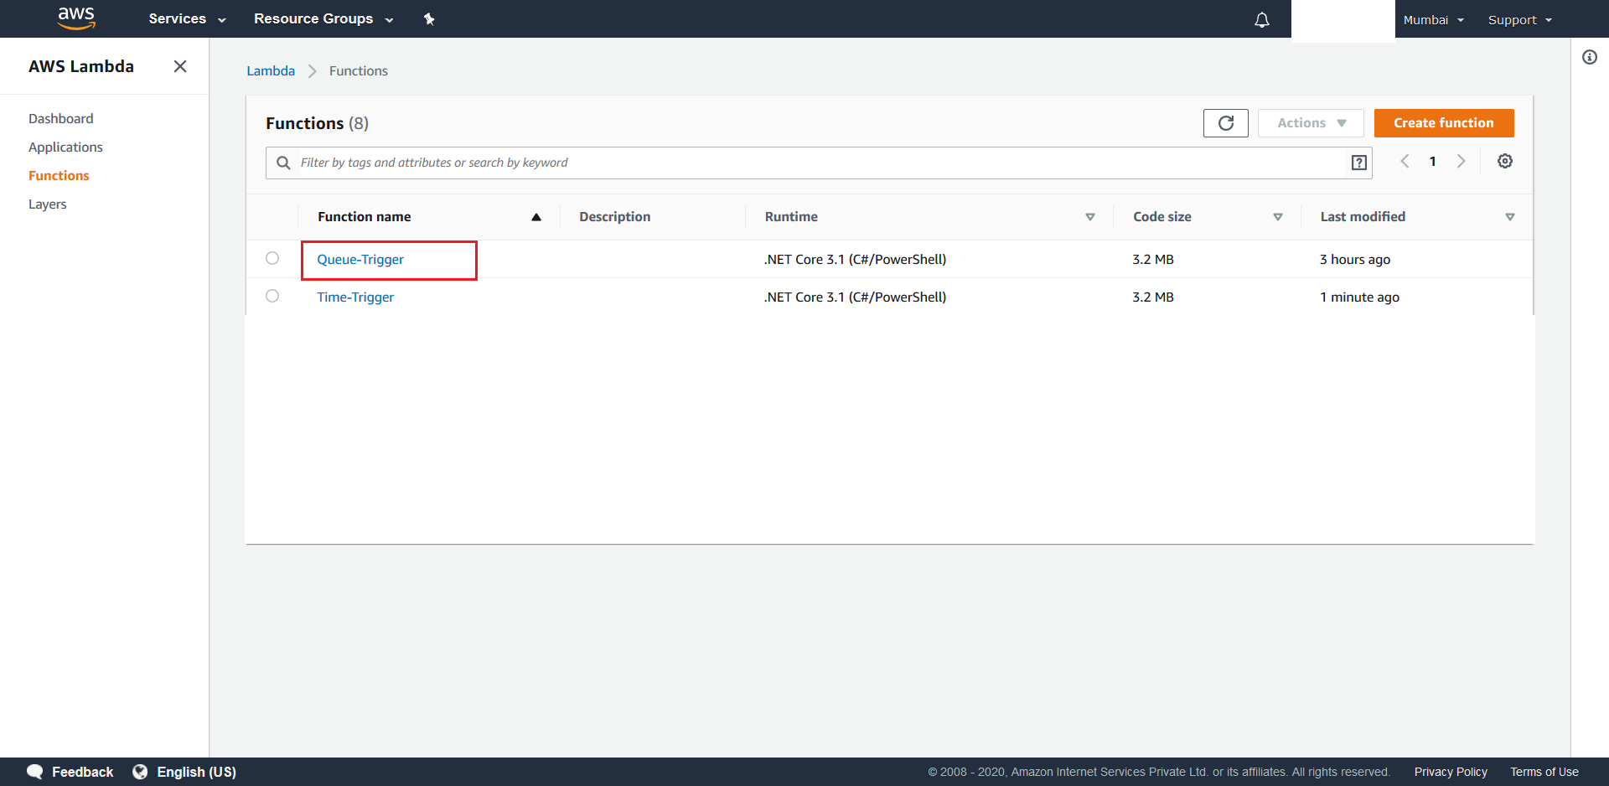Open the Actions dropdown
This screenshot has height=786, width=1609.
click(1311, 123)
